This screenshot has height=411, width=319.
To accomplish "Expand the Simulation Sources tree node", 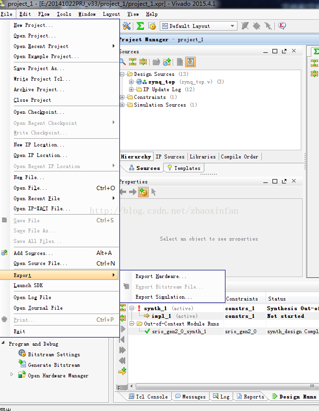I will 122,105.
